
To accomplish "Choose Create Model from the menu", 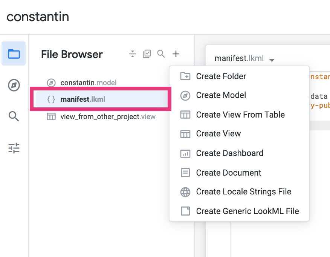I will coord(239,95).
